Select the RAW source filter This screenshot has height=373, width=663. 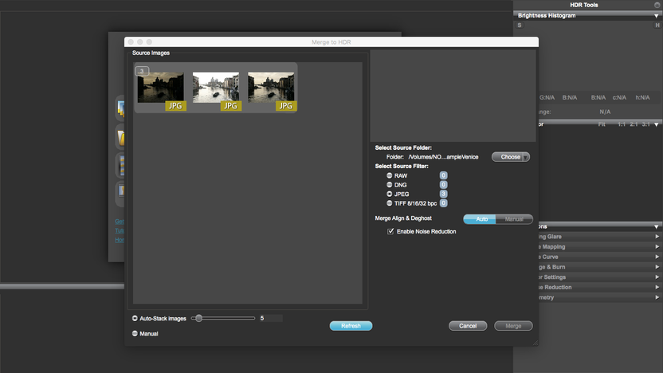tap(390, 175)
